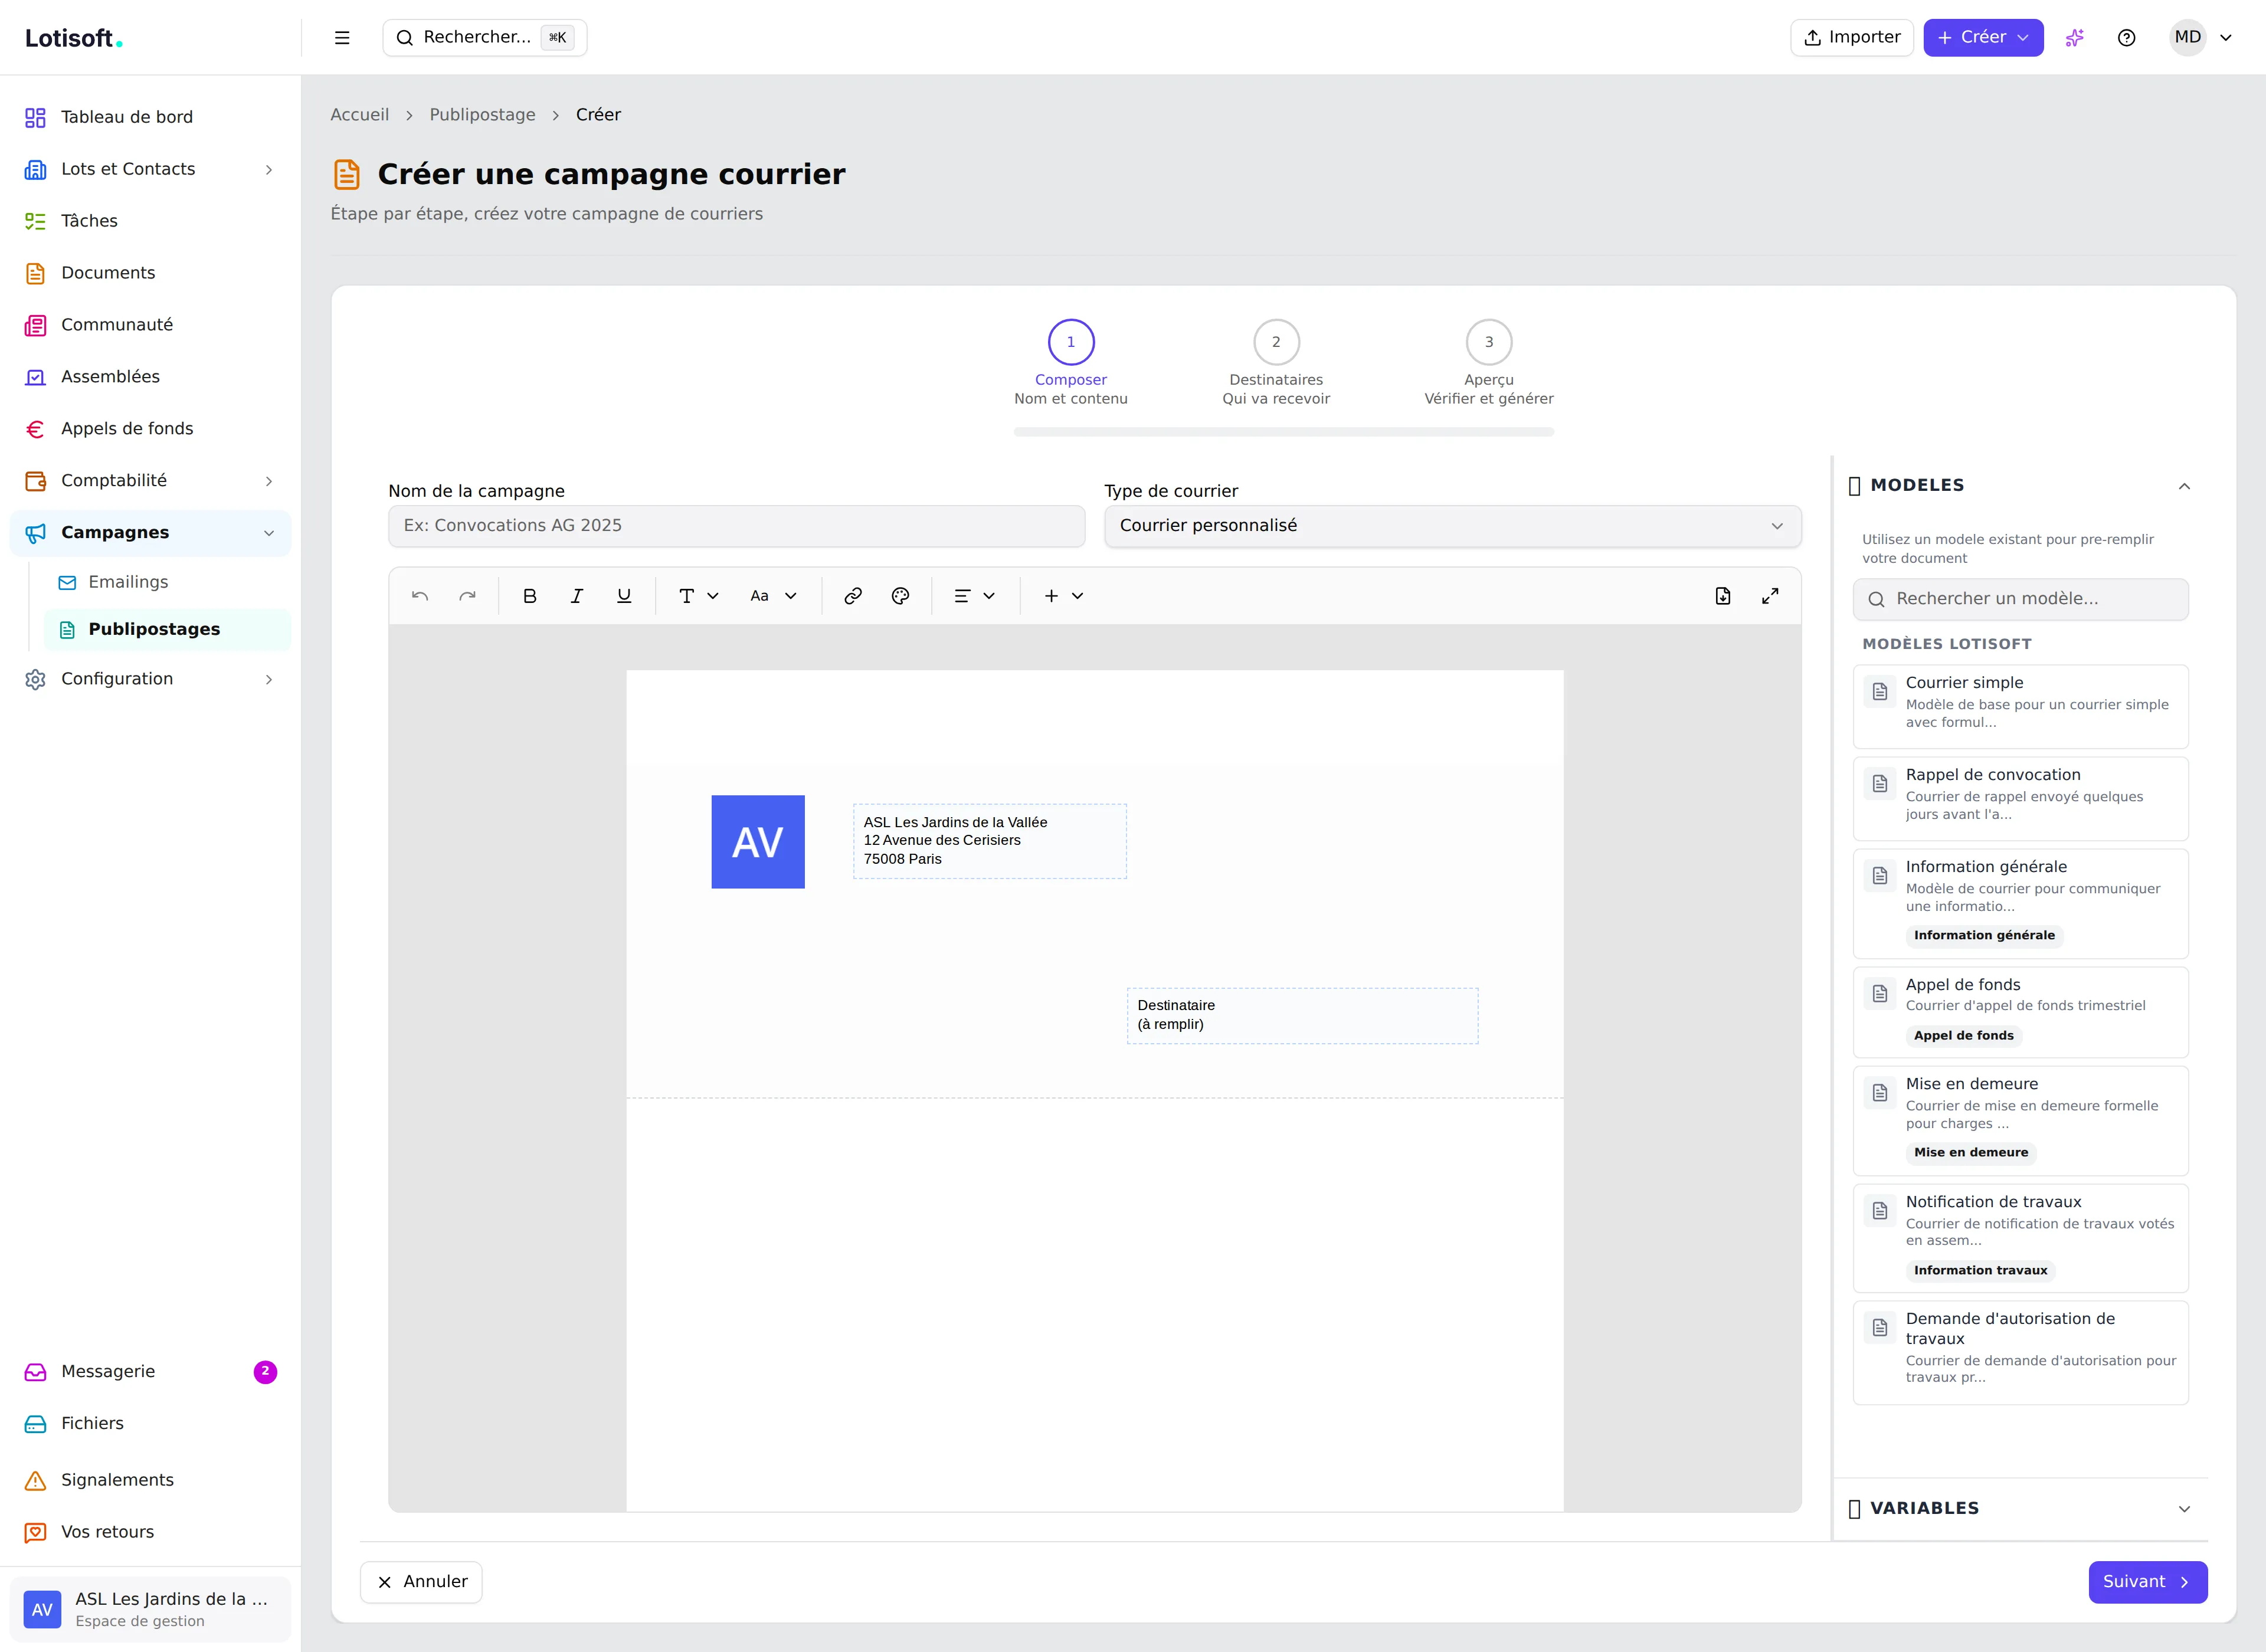Click the Rechercher search field
Image resolution: width=2266 pixels, height=1652 pixels.
click(x=485, y=38)
